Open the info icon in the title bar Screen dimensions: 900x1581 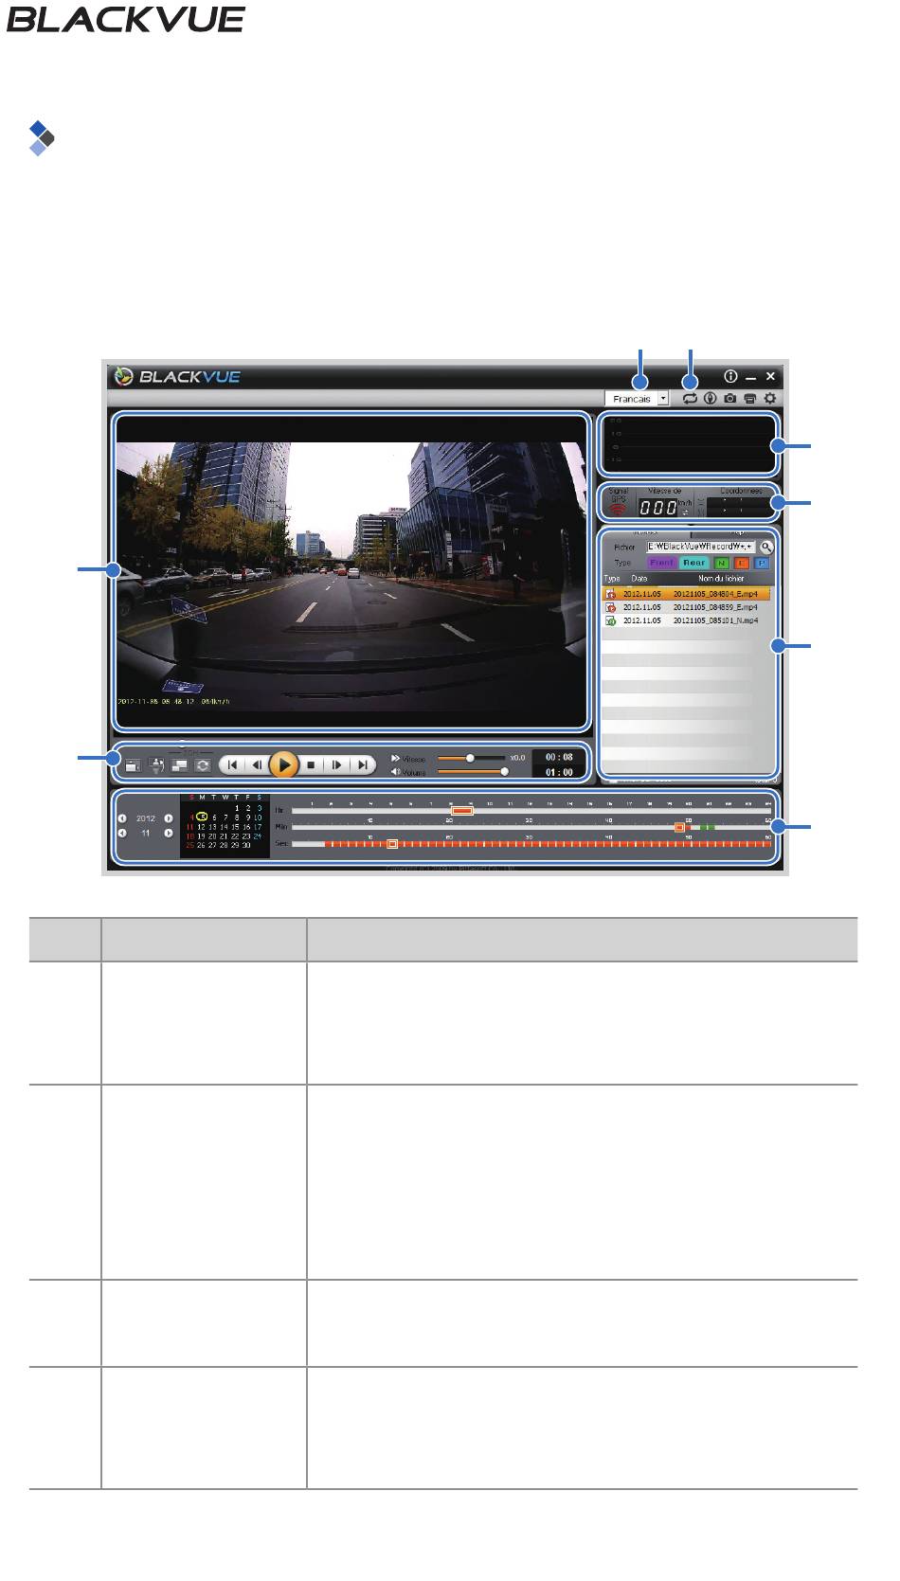pyautogui.click(x=730, y=376)
